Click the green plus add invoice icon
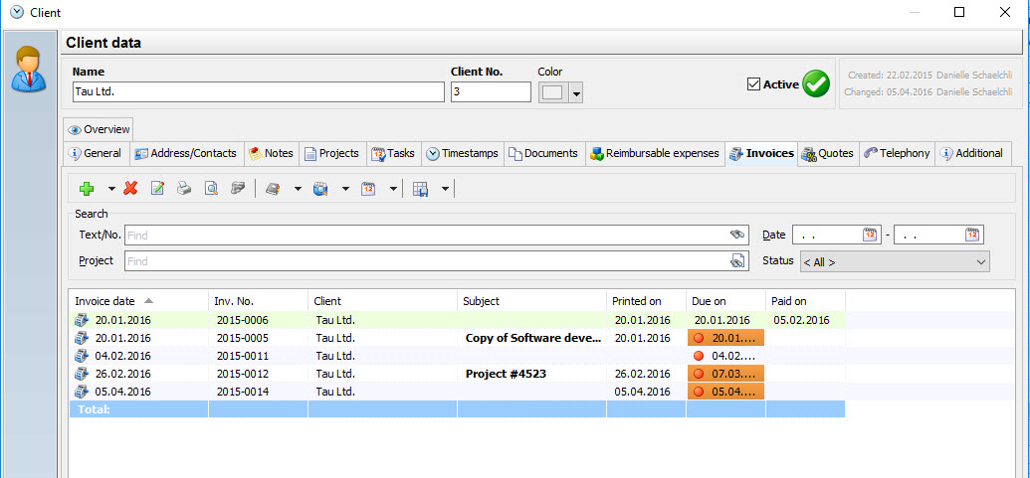 (x=87, y=188)
